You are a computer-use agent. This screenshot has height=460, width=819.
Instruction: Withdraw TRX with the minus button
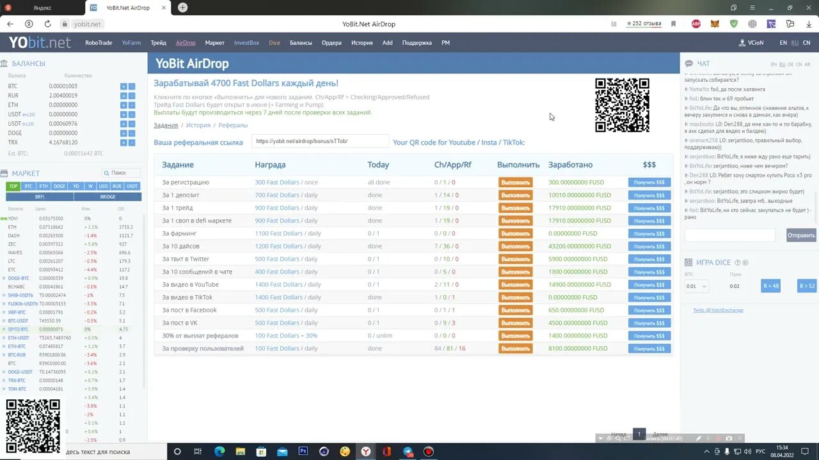click(x=132, y=142)
